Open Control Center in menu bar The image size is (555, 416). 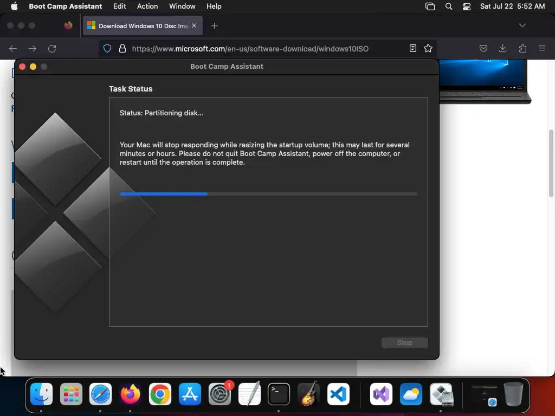pos(467,6)
